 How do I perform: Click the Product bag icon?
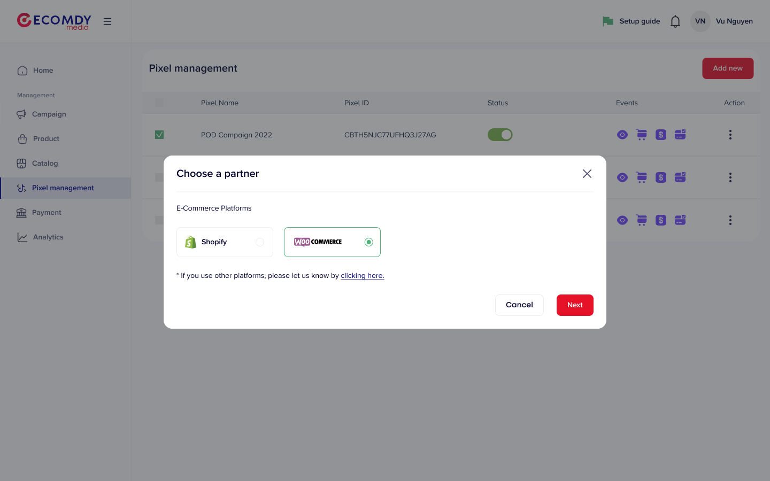click(x=22, y=139)
